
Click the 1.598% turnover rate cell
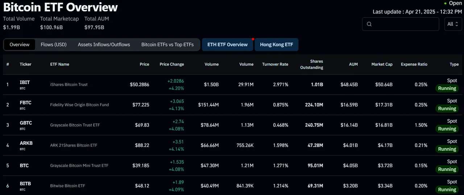point(281,145)
